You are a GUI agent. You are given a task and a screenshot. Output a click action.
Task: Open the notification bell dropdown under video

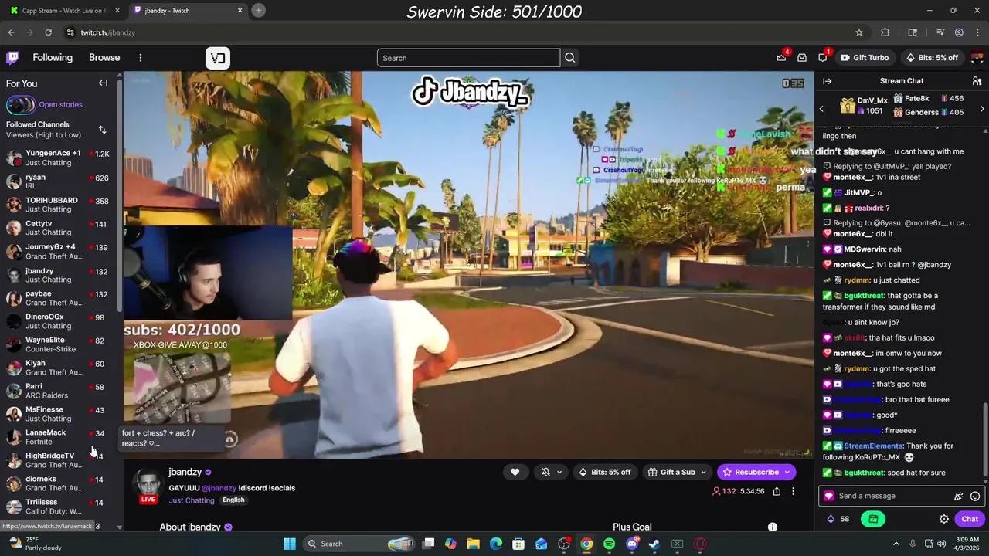coord(551,472)
